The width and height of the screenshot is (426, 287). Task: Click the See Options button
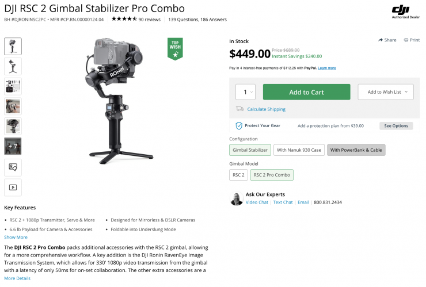point(396,126)
